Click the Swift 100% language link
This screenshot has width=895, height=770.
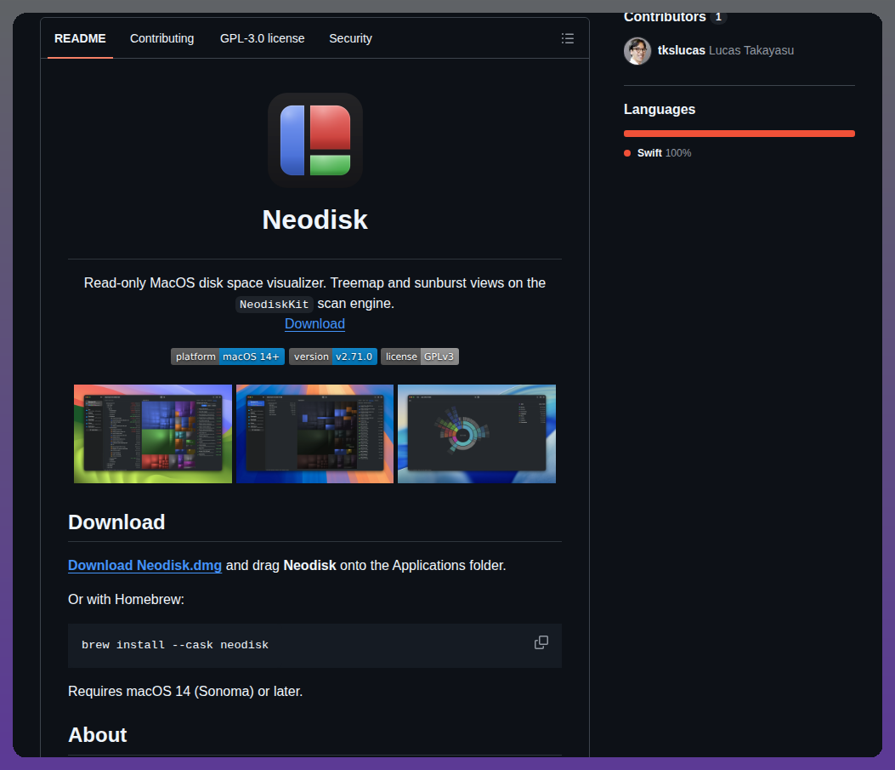pos(664,153)
